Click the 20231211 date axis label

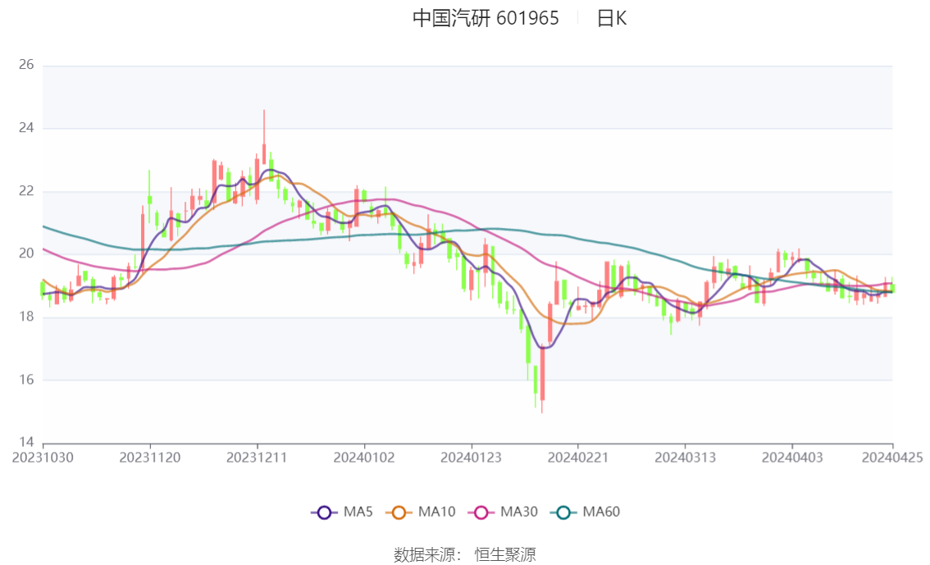click(257, 458)
